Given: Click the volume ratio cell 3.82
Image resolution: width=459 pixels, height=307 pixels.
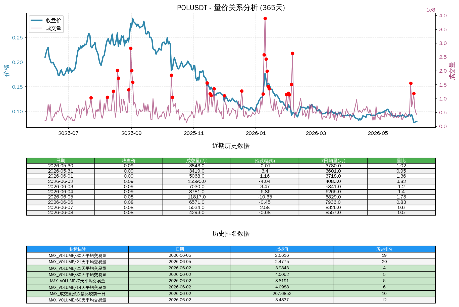Looking at the screenshot, I should (401, 181).
